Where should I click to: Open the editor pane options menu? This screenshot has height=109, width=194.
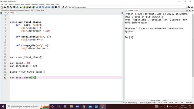(122, 13)
